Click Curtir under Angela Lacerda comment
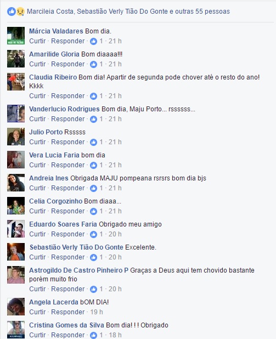The height and width of the screenshot is (339, 276). click(37, 312)
